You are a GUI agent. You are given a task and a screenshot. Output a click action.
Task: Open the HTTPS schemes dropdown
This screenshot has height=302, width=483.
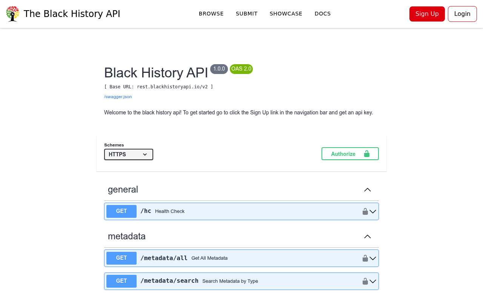(x=129, y=154)
